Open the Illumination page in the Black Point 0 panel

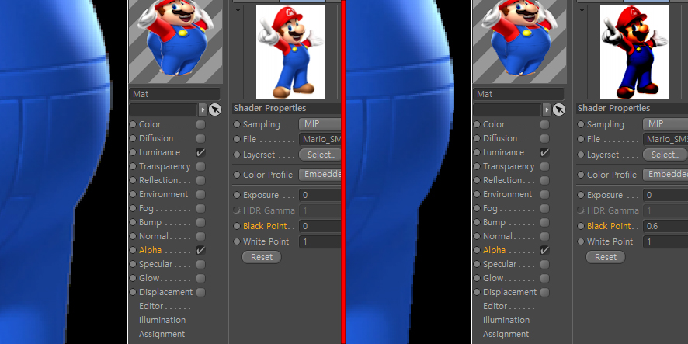point(162,320)
